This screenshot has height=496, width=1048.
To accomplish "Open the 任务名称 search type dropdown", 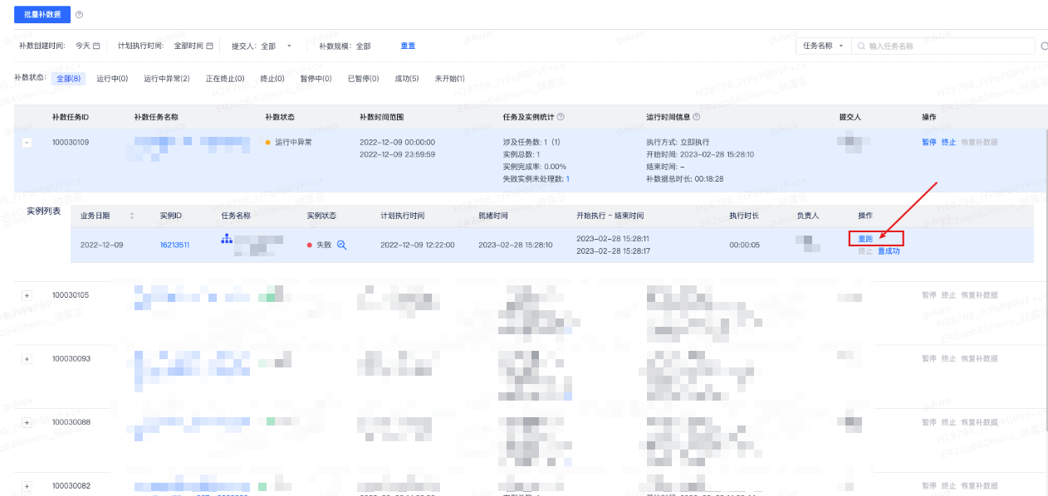I will [x=822, y=46].
